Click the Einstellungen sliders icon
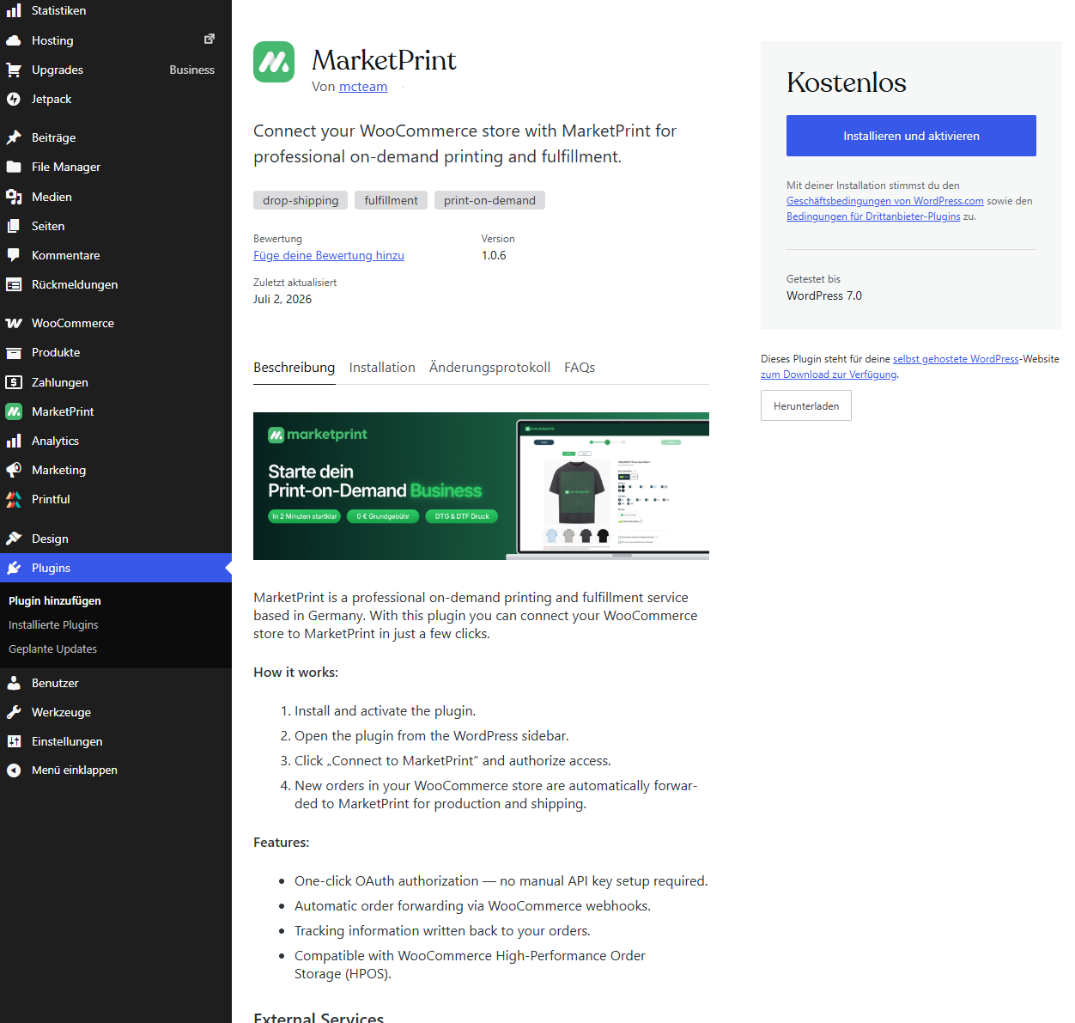 pyautogui.click(x=14, y=741)
